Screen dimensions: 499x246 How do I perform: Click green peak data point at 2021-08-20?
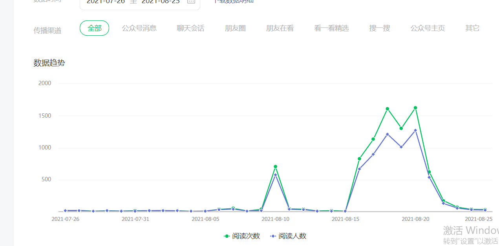pyautogui.click(x=415, y=108)
